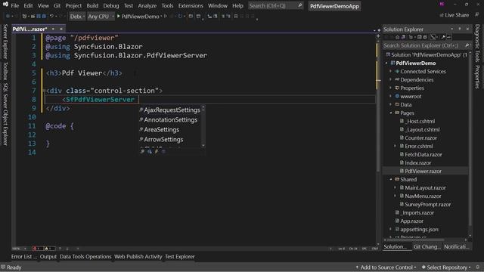
Task: Switch to the Notifications tab
Action: click(457, 247)
